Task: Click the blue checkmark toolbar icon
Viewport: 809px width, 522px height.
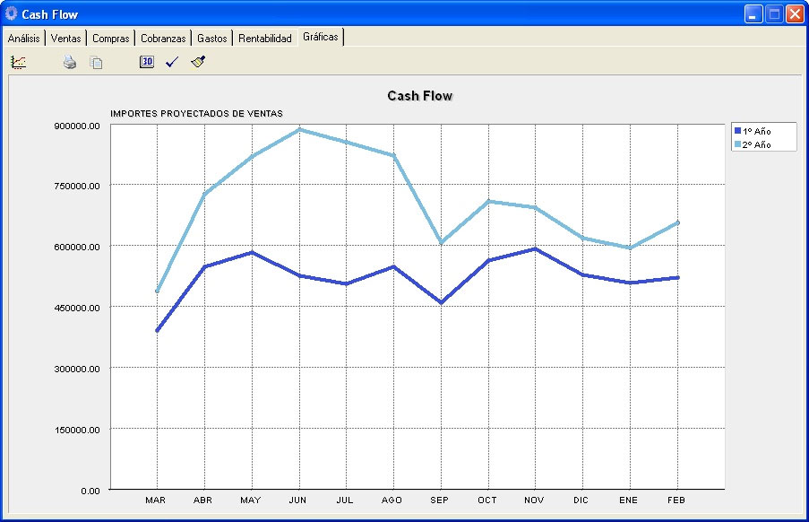Action: click(173, 62)
